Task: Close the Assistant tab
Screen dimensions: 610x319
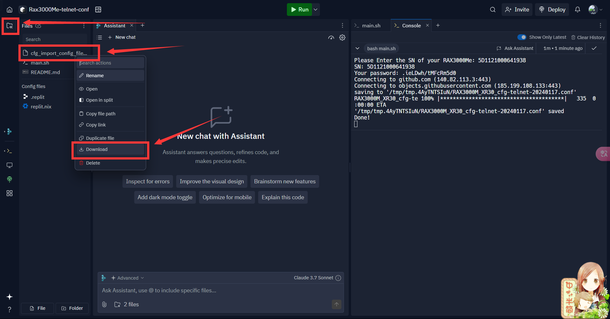Action: (132, 25)
